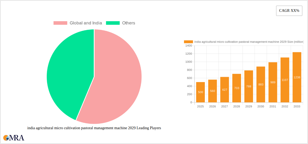Click the 2025 x-axis label

[200, 107]
